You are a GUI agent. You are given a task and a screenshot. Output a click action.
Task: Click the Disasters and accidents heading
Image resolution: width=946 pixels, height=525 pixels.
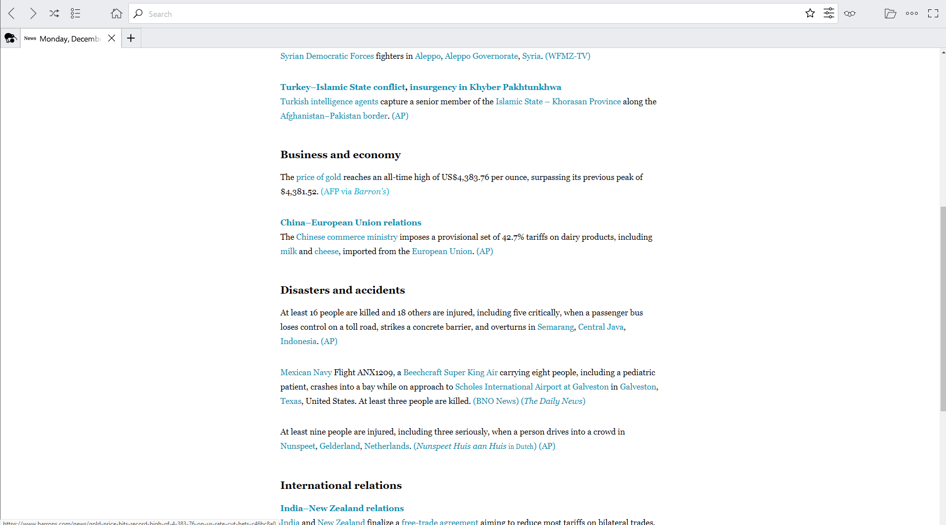coord(342,290)
